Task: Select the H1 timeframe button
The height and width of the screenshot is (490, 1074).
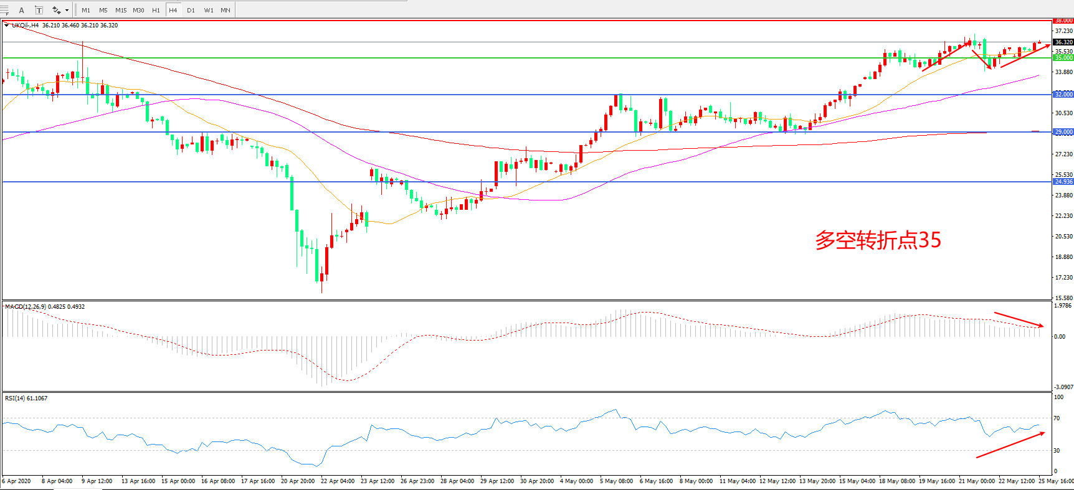Action: coord(156,10)
